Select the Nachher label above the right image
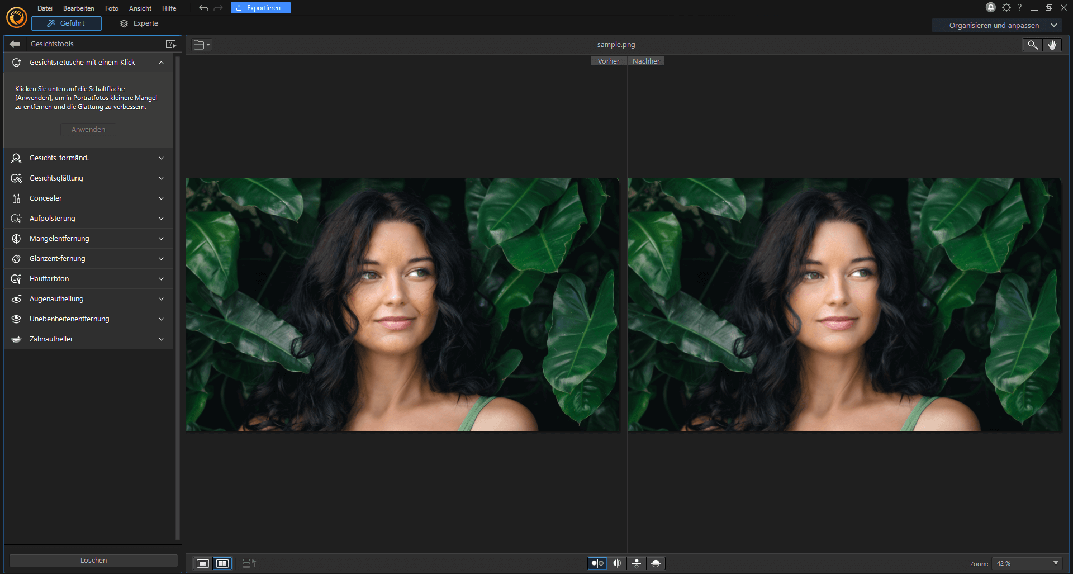 point(646,61)
